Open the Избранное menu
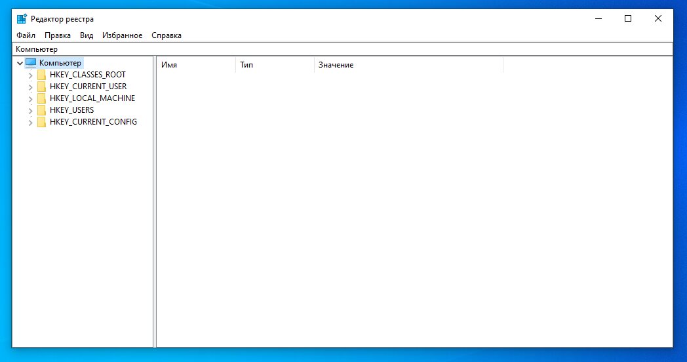Viewport: 687px width, 362px height. click(x=122, y=35)
